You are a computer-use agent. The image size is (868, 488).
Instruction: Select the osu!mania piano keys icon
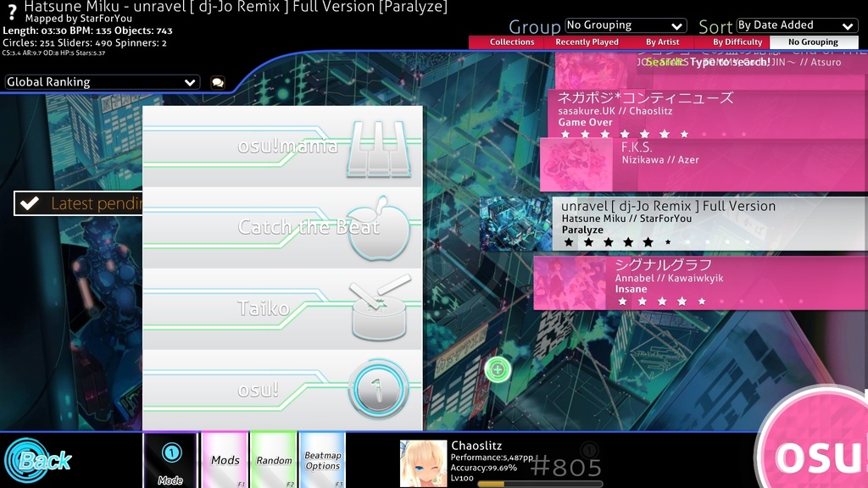pyautogui.click(x=379, y=148)
